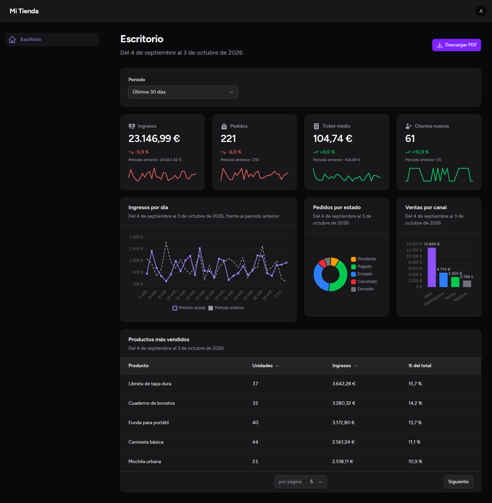
Task: Click the Funda para portátil product name
Action: coord(149,423)
